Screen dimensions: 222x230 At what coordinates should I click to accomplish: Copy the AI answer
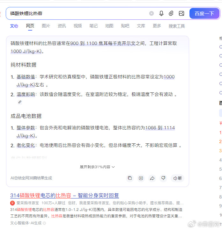tap(130, 178)
